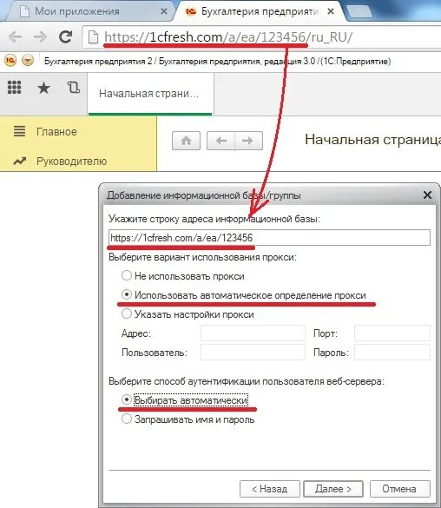This screenshot has height=508, width=441.
Task: Close the Мои приложения browser tab
Action: [164, 11]
